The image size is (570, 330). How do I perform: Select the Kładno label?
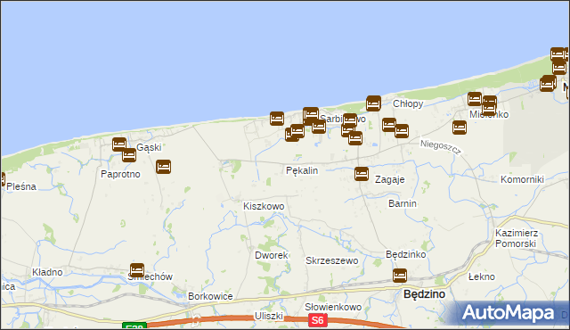pos(47,272)
